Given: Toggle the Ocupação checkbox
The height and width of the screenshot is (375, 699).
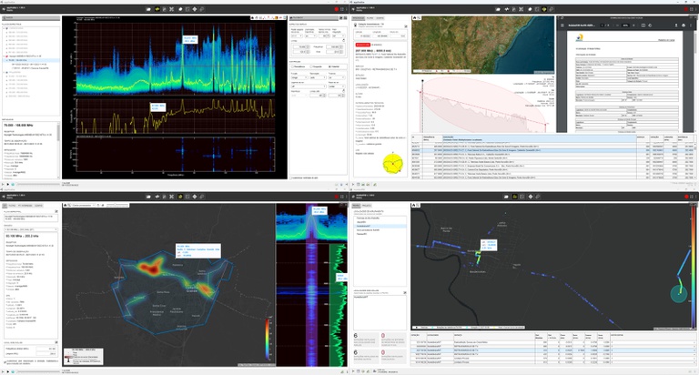Looking at the screenshot, I should coord(311,66).
